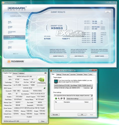Click the 3DMark score X5953
Screen dimensions: 119x125
(x=57, y=28)
